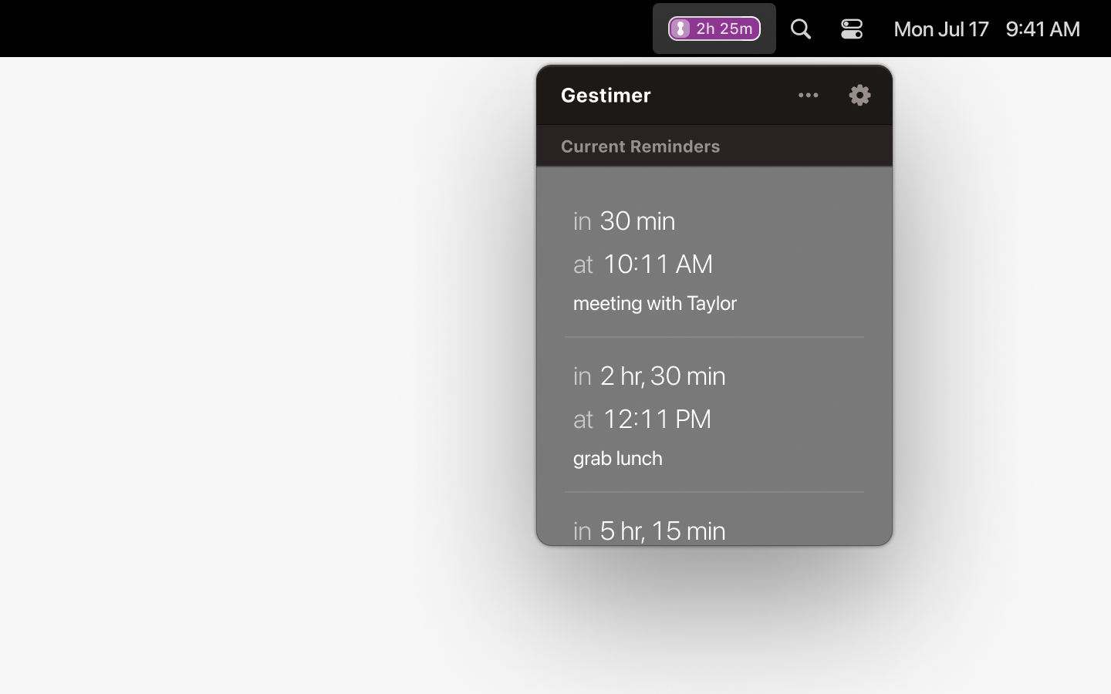Select the 'meeting with Taylor' reminder
Viewport: 1111px width, 694px height.
point(655,303)
